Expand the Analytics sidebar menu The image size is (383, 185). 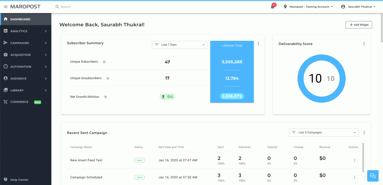[x=25, y=31]
